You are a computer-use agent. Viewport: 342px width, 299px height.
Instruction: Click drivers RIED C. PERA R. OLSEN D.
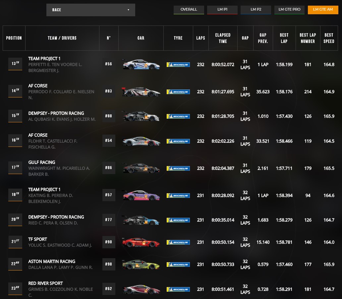point(53,223)
